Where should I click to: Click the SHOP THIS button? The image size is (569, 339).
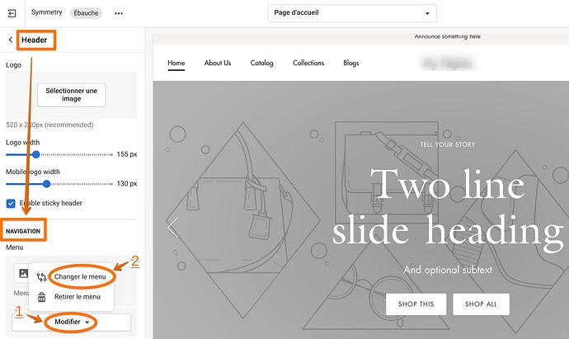416,304
